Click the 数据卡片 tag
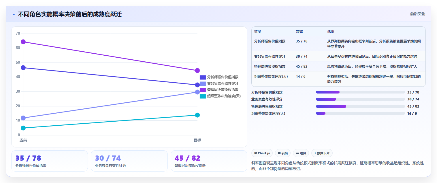Screen dimensions: 437x183 point(322,153)
